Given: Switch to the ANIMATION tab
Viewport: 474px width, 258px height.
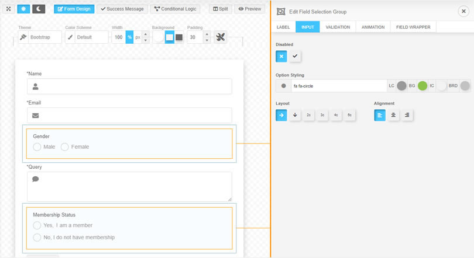Looking at the screenshot, I should [373, 27].
